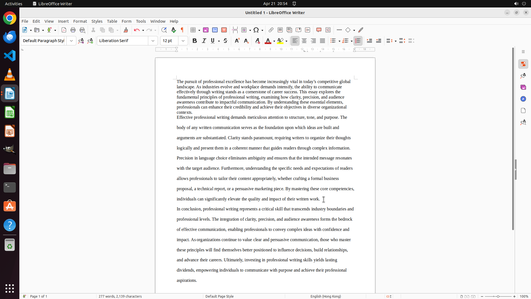Screen dimensions: 531x299
Task: Click the Insert Table icon
Action: (194, 30)
